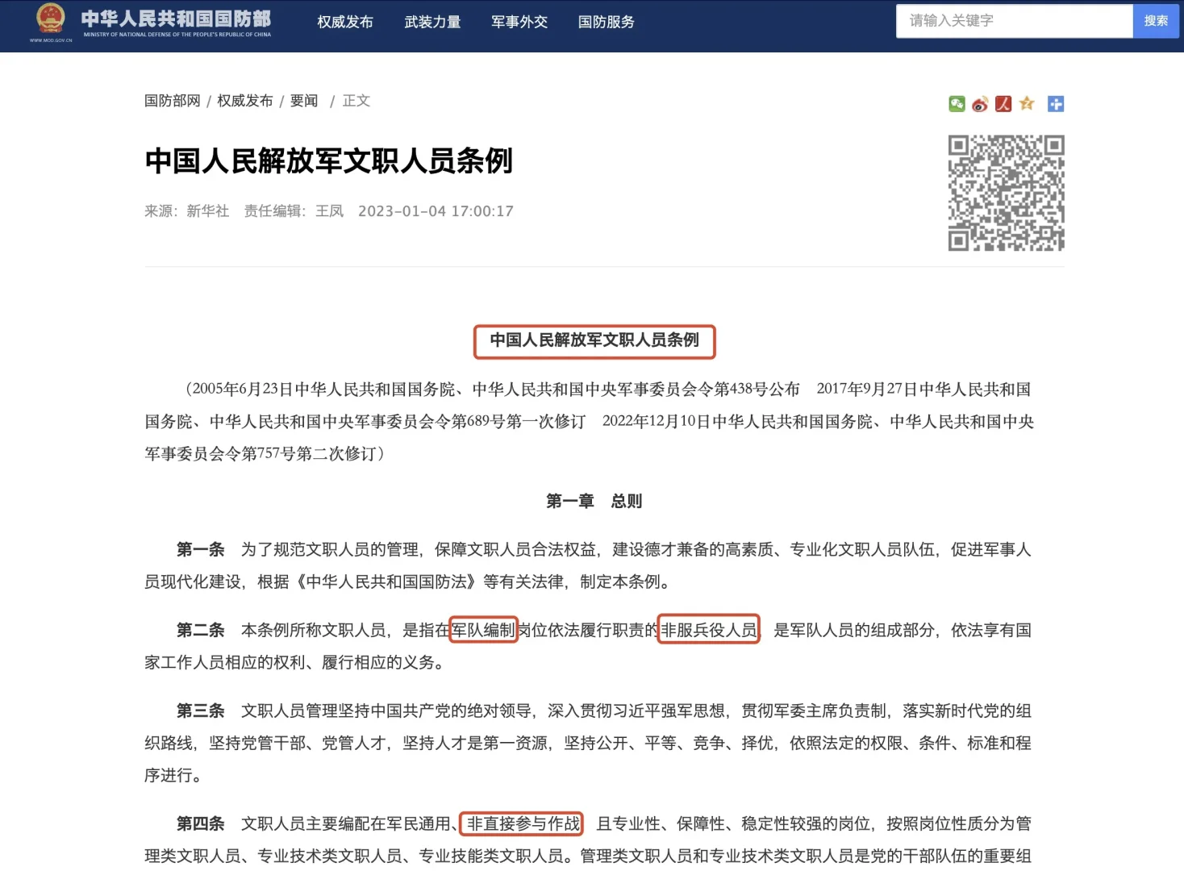Go to 国防部网 breadcrumb link
Viewport: 1184px width, 871px height.
click(x=173, y=101)
